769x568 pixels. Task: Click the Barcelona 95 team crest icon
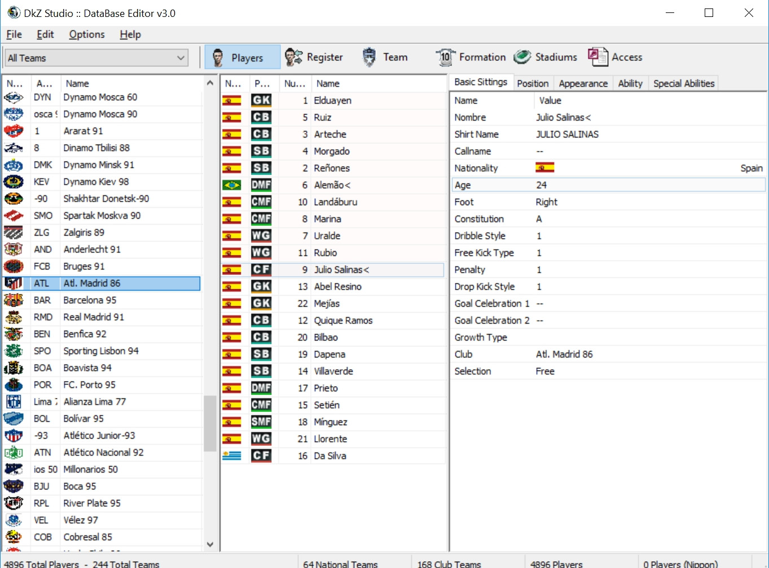point(14,300)
